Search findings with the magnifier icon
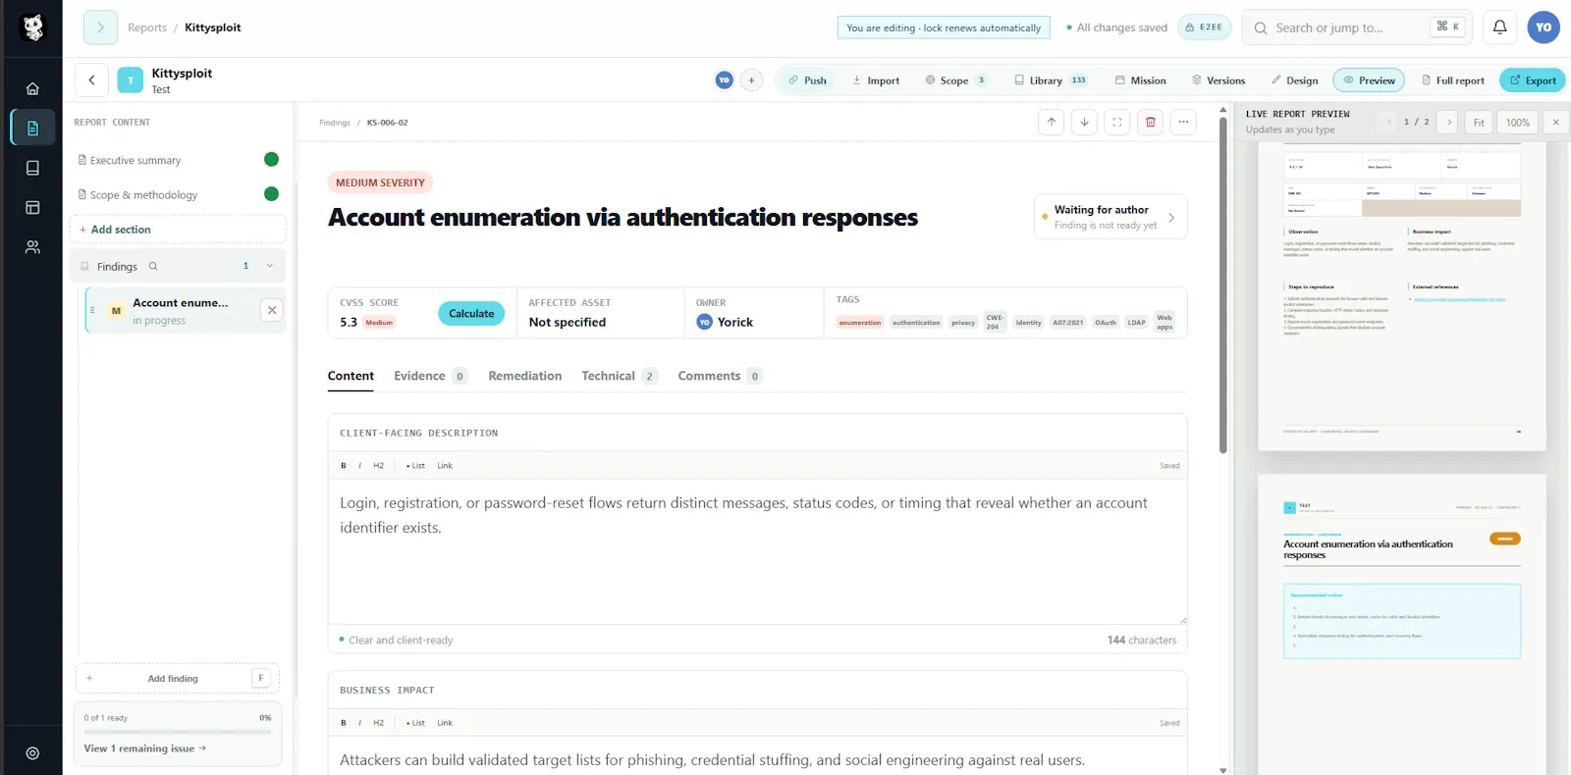The width and height of the screenshot is (1571, 775). point(153,266)
